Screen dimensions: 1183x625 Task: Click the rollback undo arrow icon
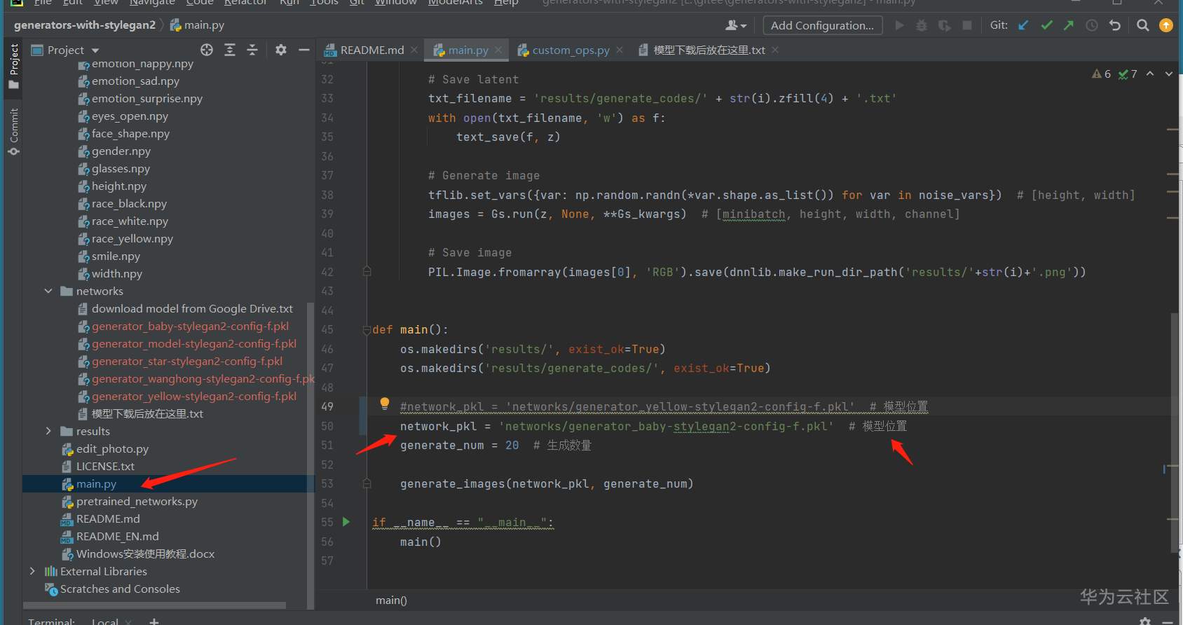click(1115, 25)
